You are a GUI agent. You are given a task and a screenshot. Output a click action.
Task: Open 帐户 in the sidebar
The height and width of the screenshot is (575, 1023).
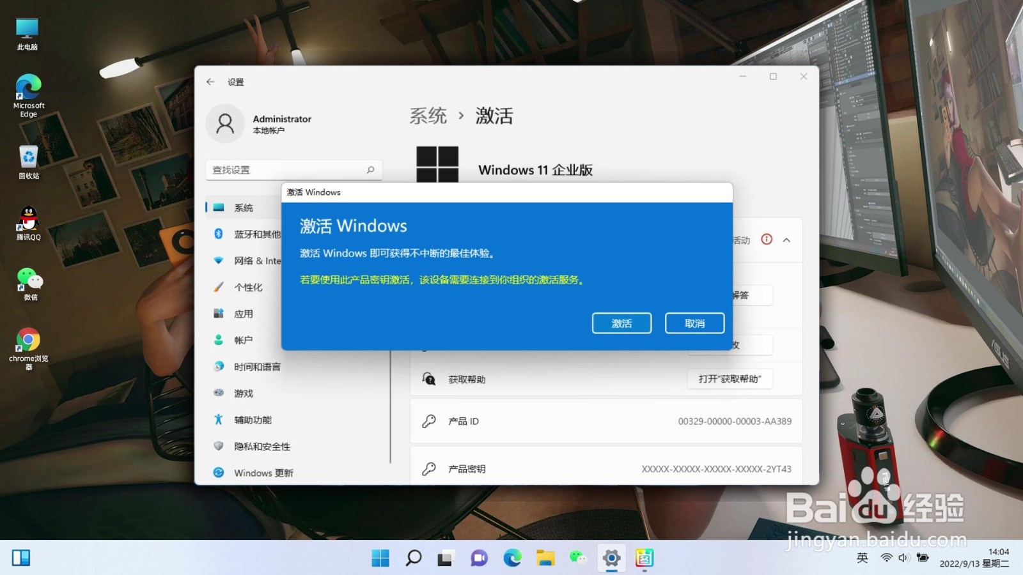click(x=244, y=341)
